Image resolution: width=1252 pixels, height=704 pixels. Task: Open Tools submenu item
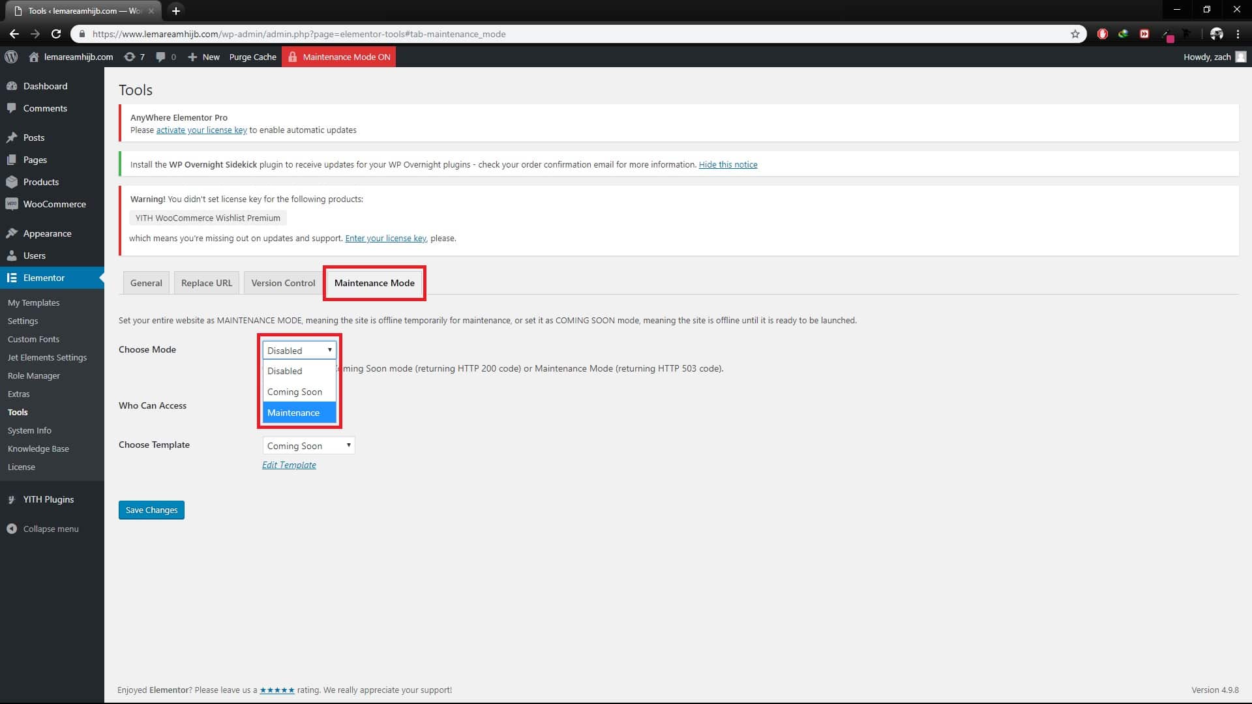18,412
